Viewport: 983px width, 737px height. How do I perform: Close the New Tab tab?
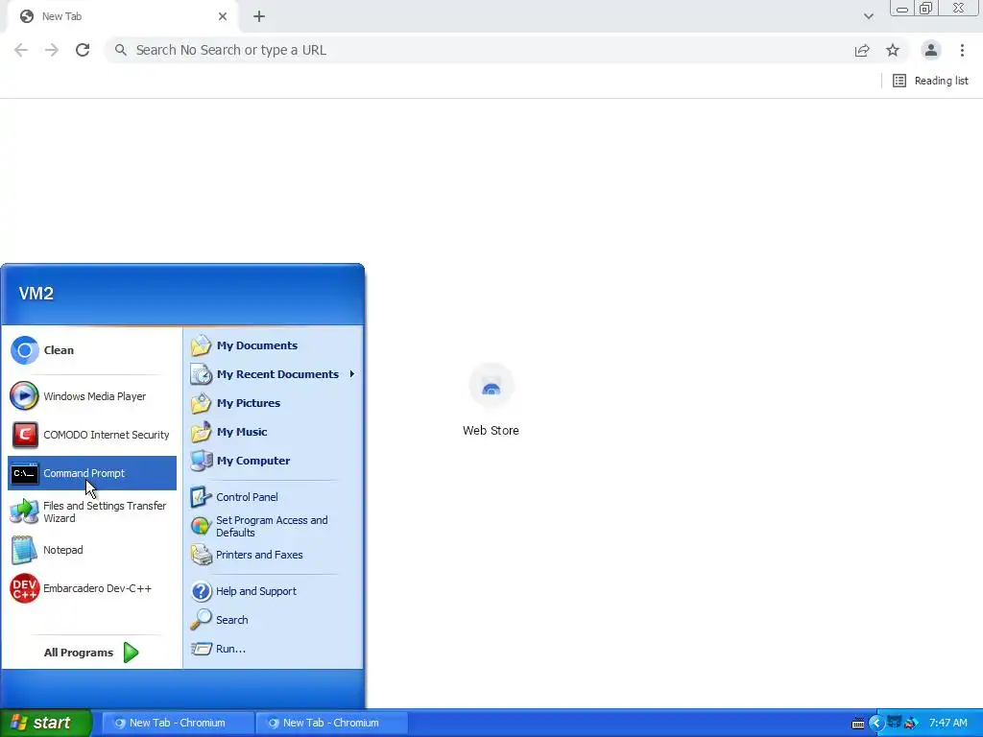(223, 16)
